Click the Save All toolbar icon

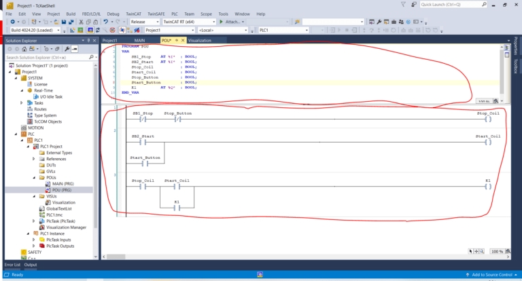tap(71, 22)
